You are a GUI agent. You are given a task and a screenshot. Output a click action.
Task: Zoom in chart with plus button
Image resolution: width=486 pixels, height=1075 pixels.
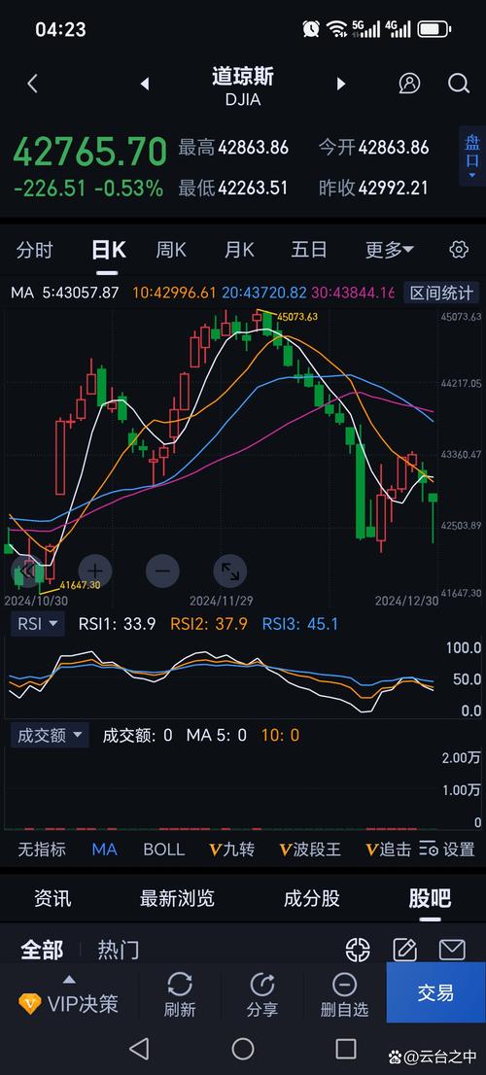coord(94,571)
